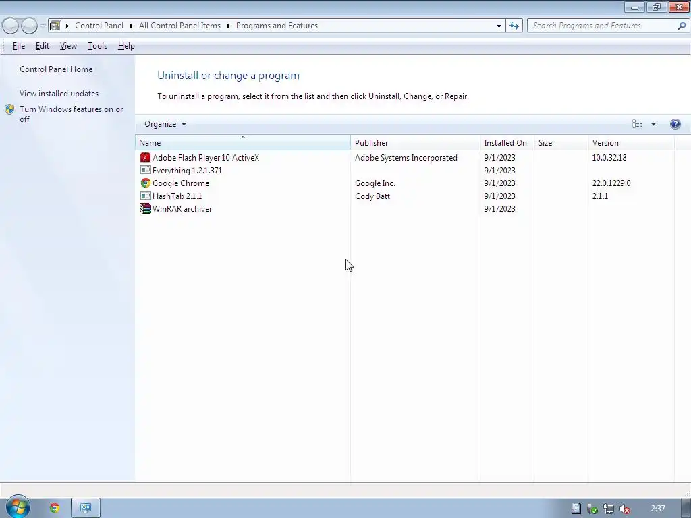Click the Control Panel address bar icon
The width and height of the screenshot is (691, 518).
click(x=55, y=26)
